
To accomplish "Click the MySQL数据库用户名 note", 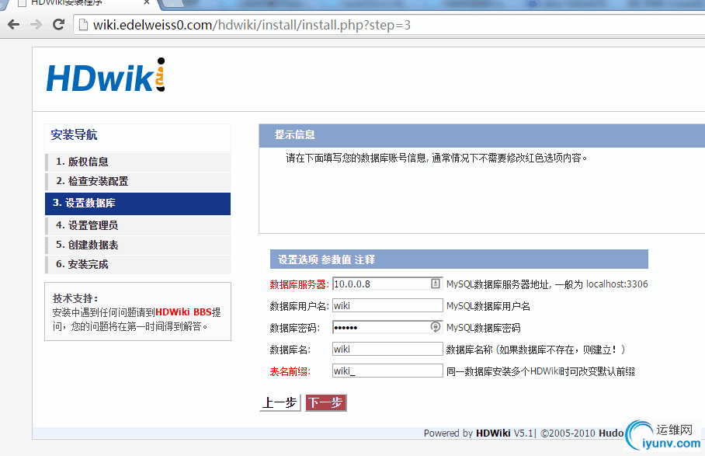I will (x=488, y=306).
